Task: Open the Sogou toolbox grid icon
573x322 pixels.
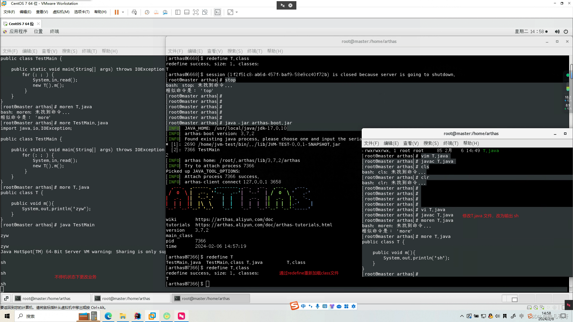Action: click(346, 306)
